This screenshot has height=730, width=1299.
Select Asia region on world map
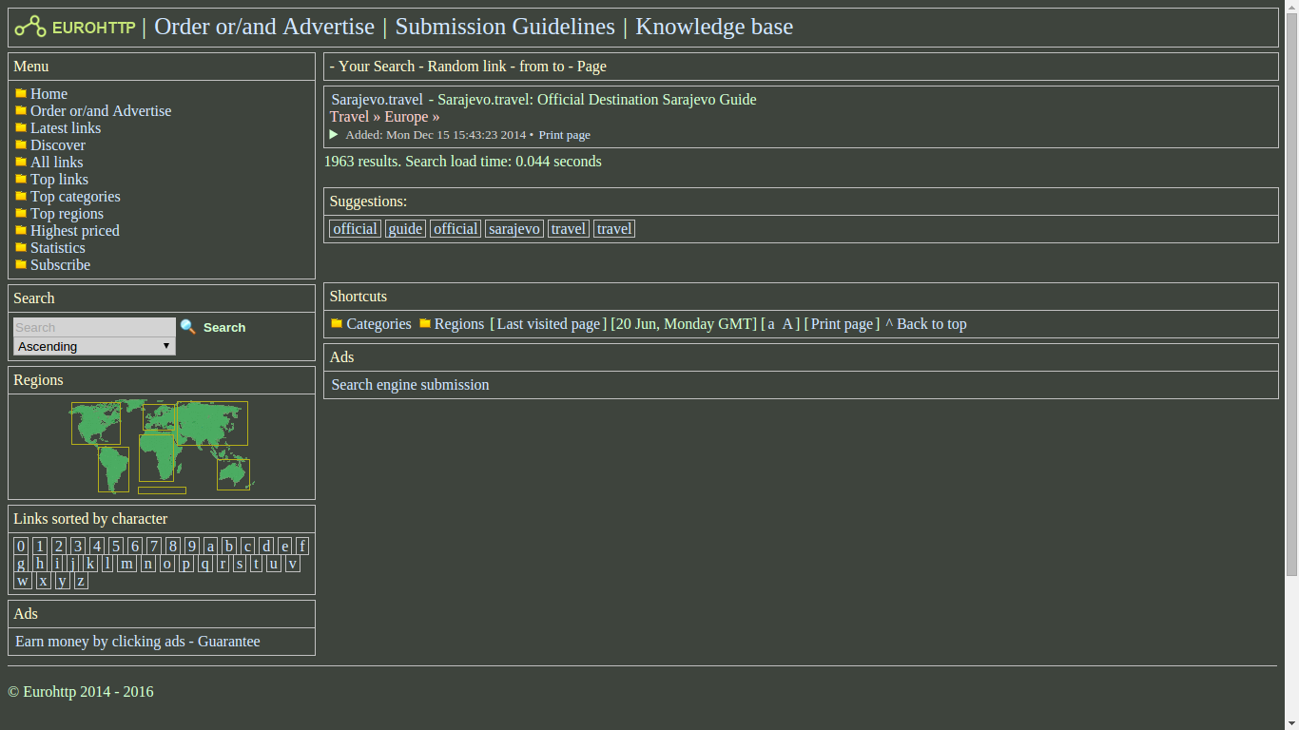point(212,423)
